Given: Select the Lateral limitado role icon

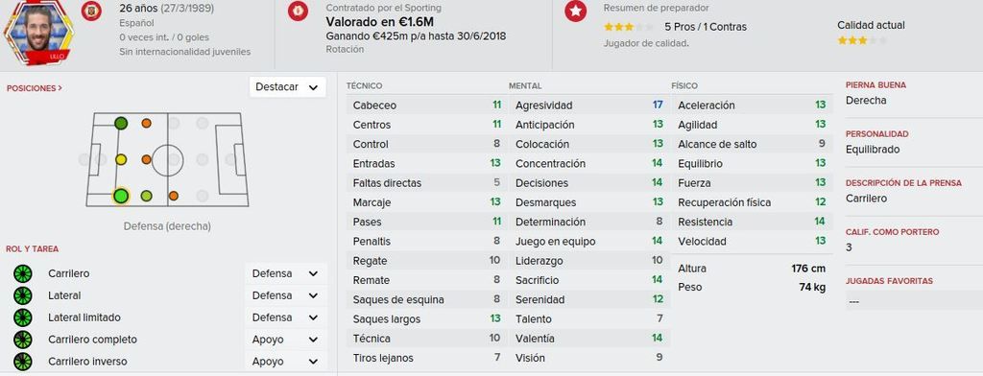Looking at the screenshot, I should click(x=23, y=317).
